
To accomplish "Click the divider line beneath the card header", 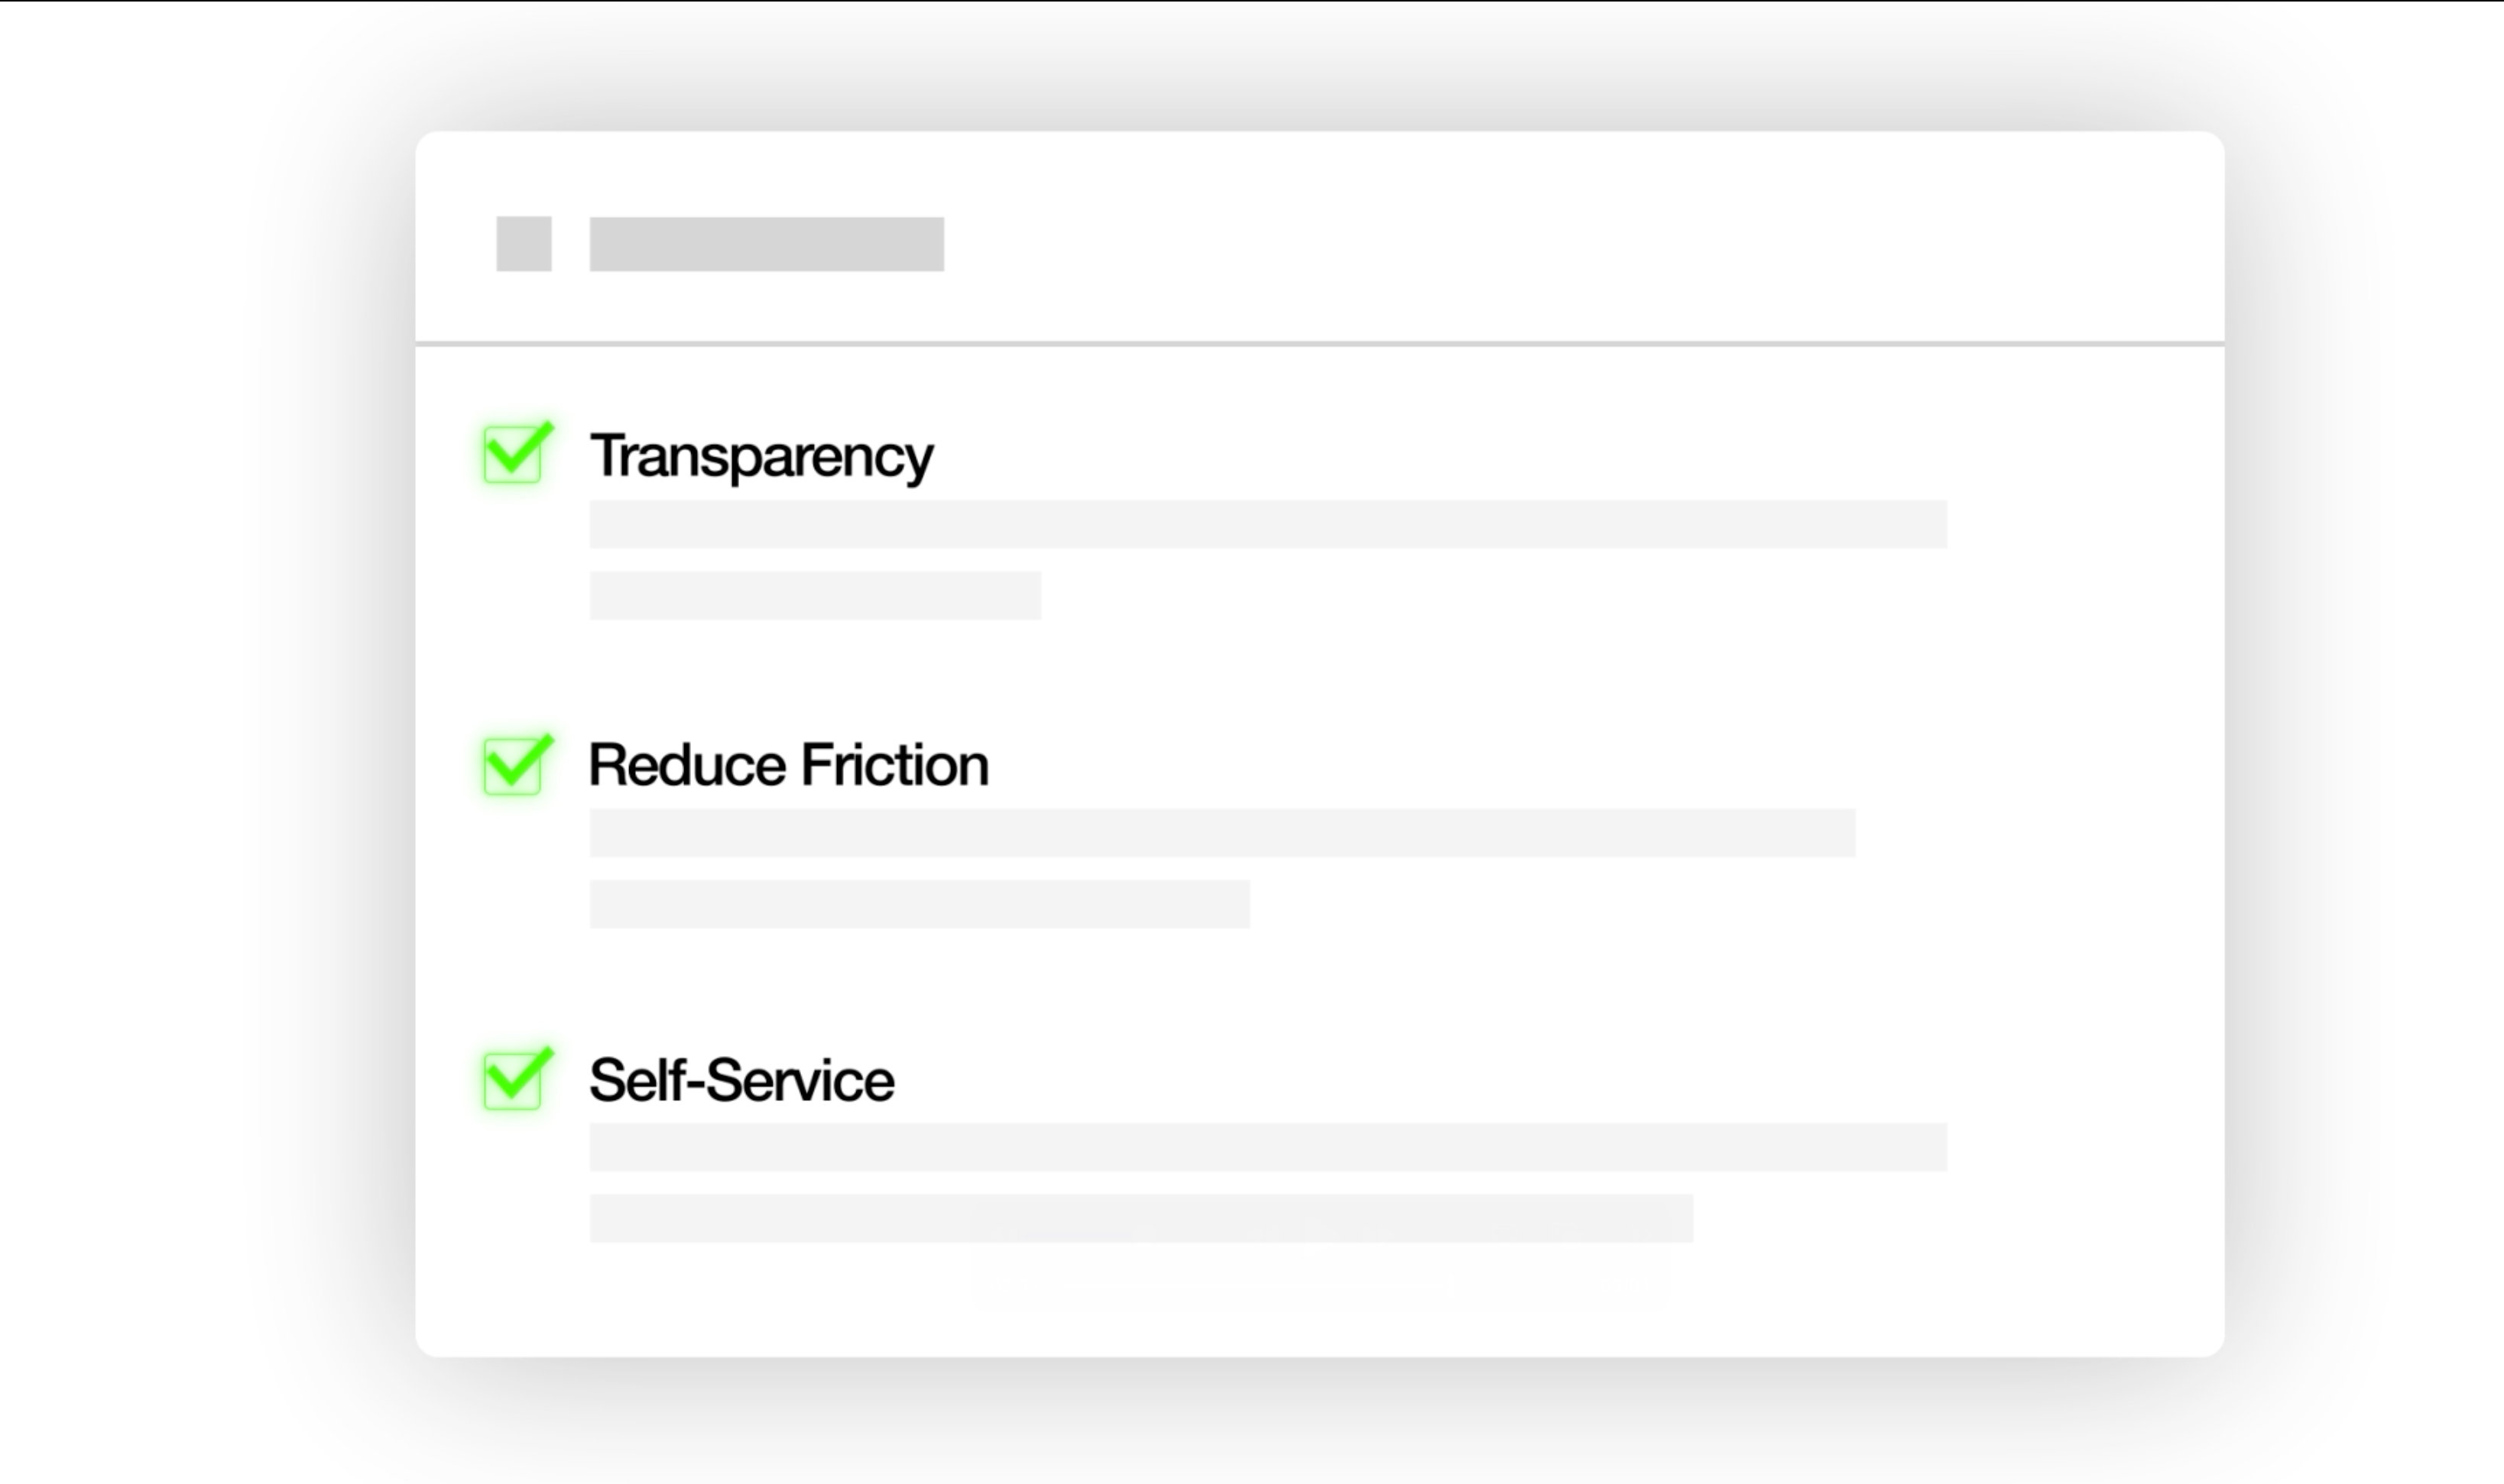I will (1320, 344).
